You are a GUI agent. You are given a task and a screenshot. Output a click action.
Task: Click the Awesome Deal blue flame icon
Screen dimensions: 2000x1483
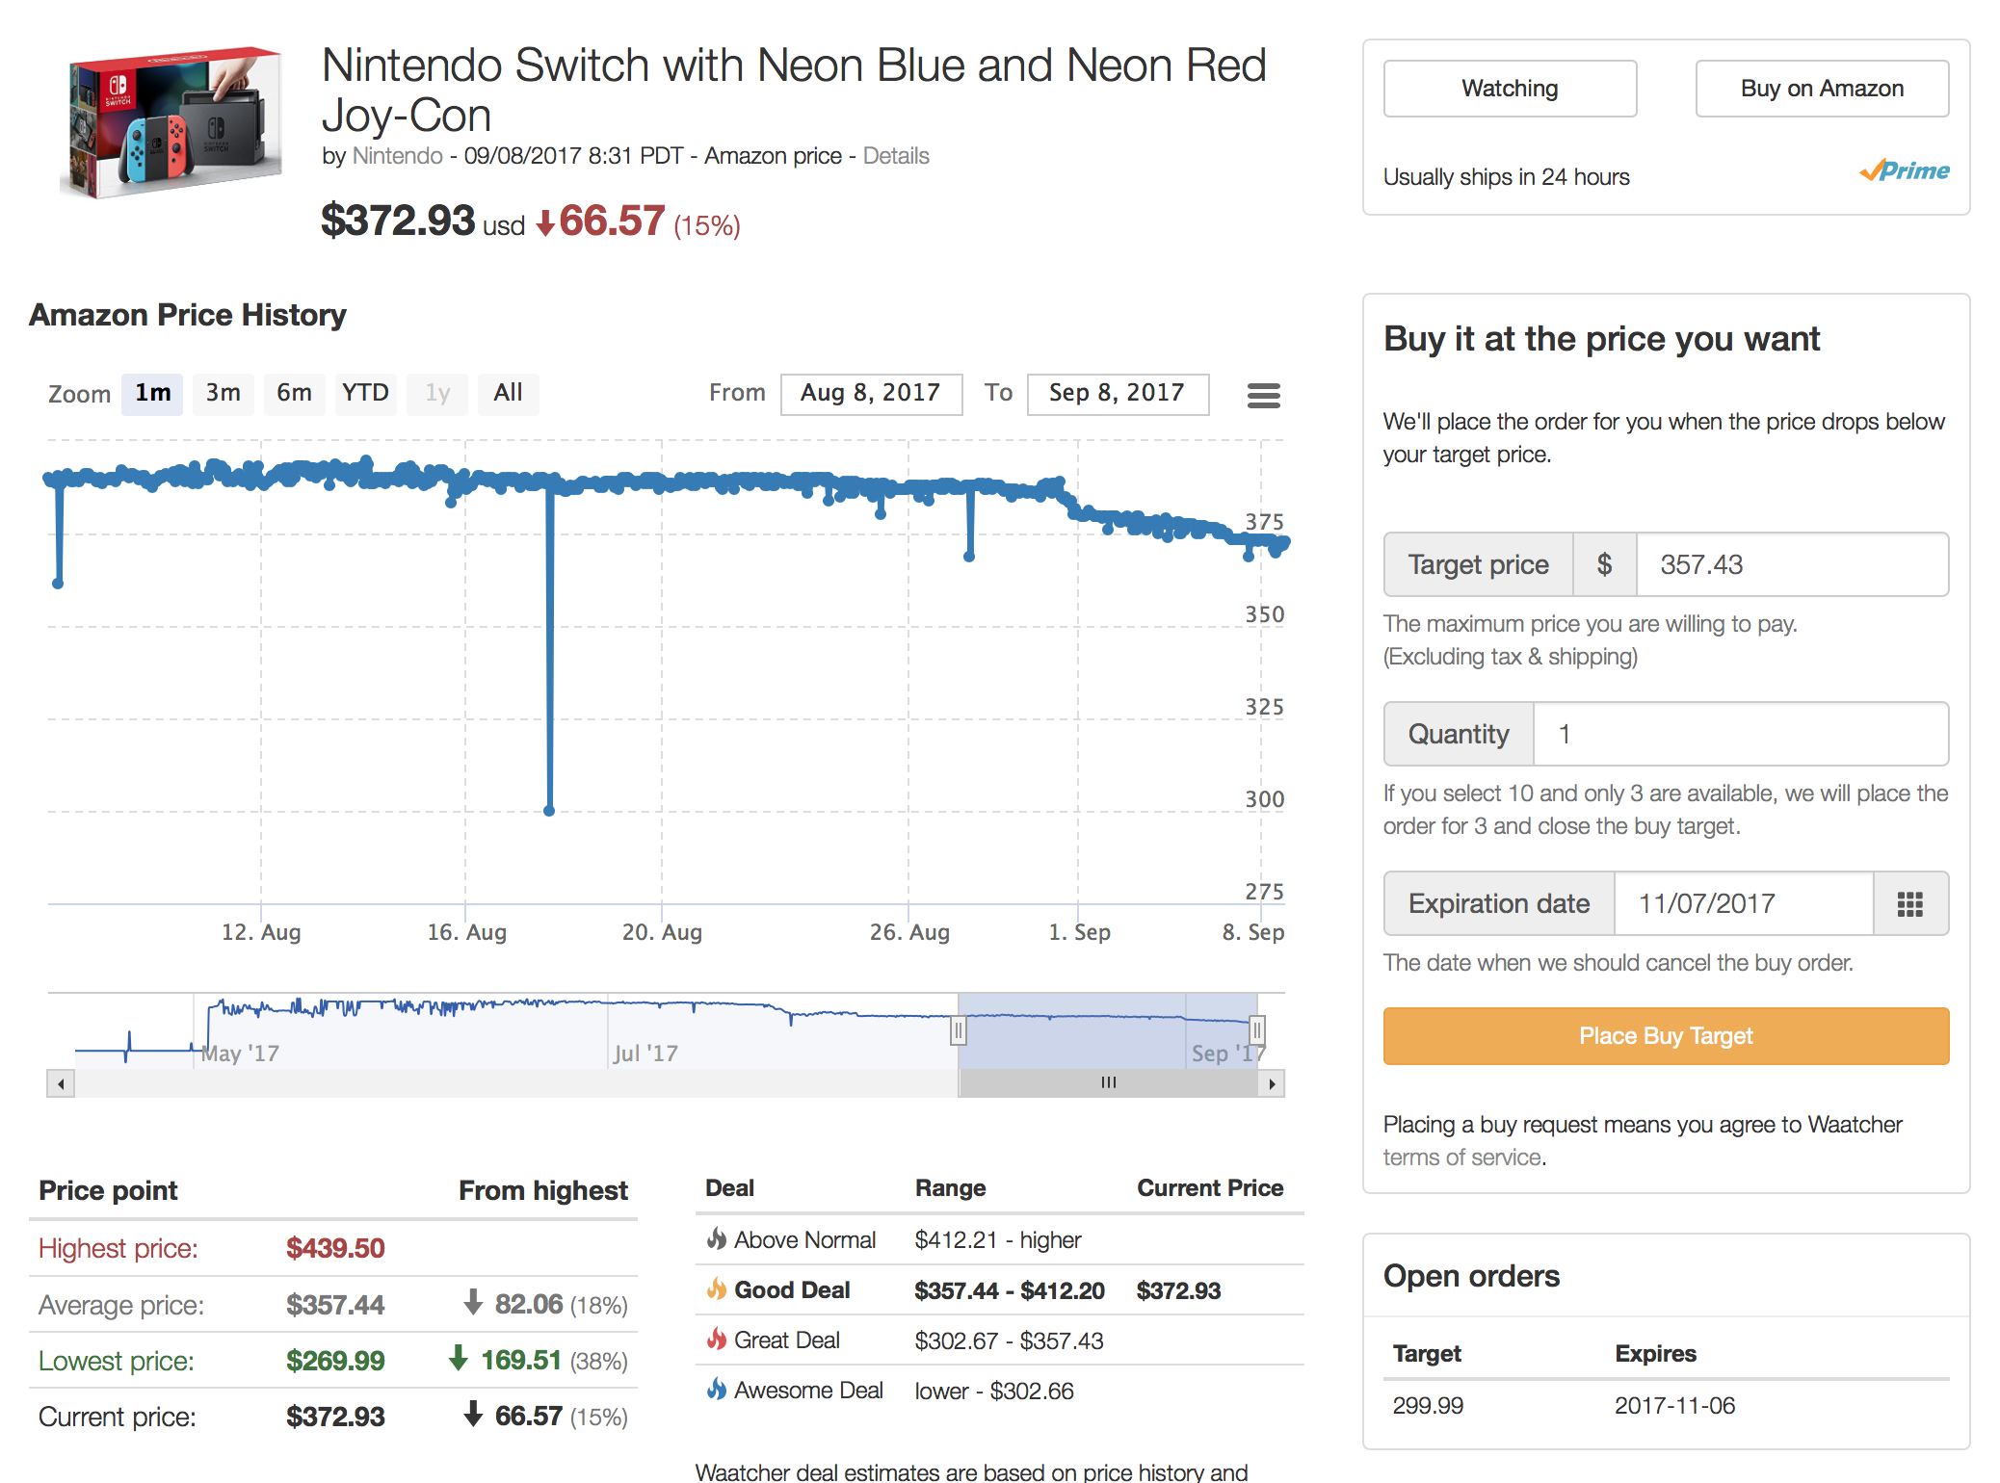[716, 1390]
